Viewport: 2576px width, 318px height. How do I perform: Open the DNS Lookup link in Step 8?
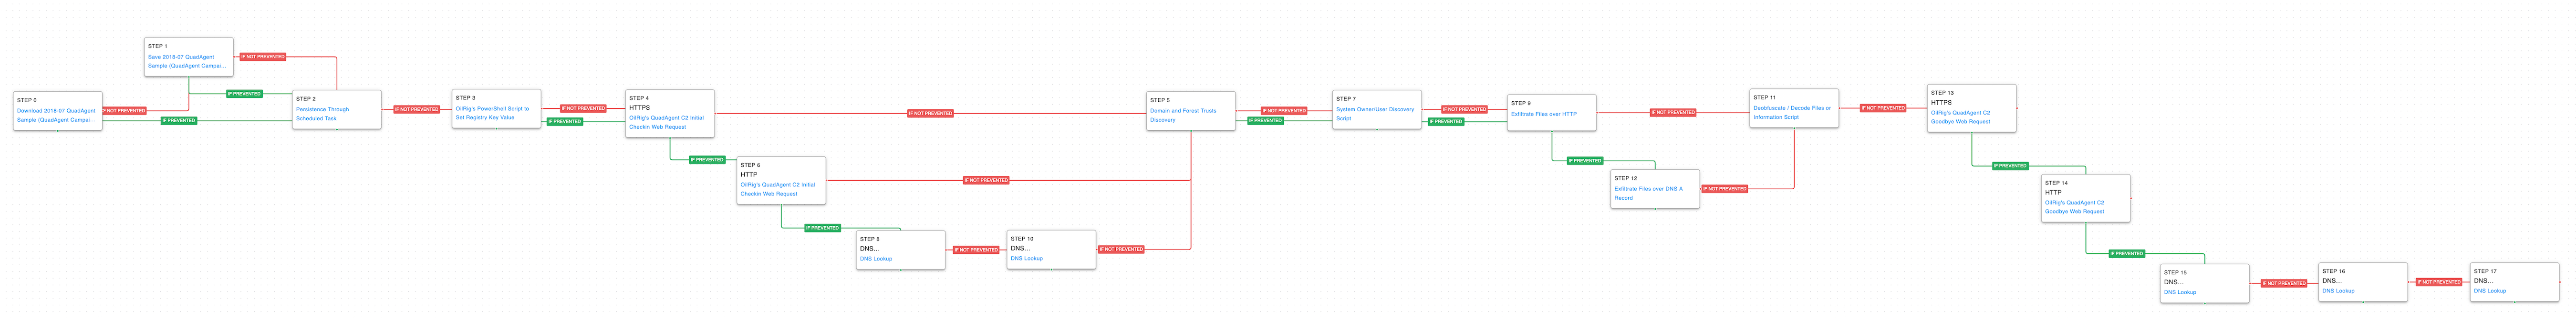point(875,259)
